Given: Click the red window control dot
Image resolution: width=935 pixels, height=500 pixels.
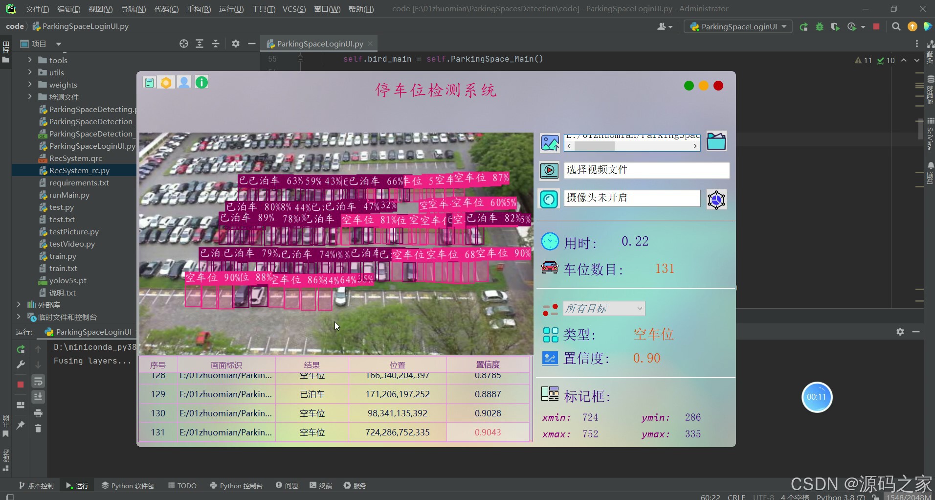Looking at the screenshot, I should (718, 86).
